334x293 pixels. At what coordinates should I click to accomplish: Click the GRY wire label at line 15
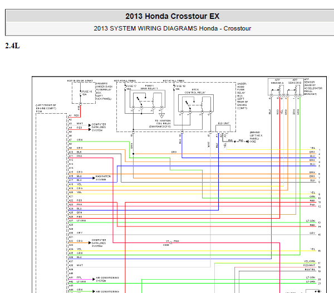(312, 233)
